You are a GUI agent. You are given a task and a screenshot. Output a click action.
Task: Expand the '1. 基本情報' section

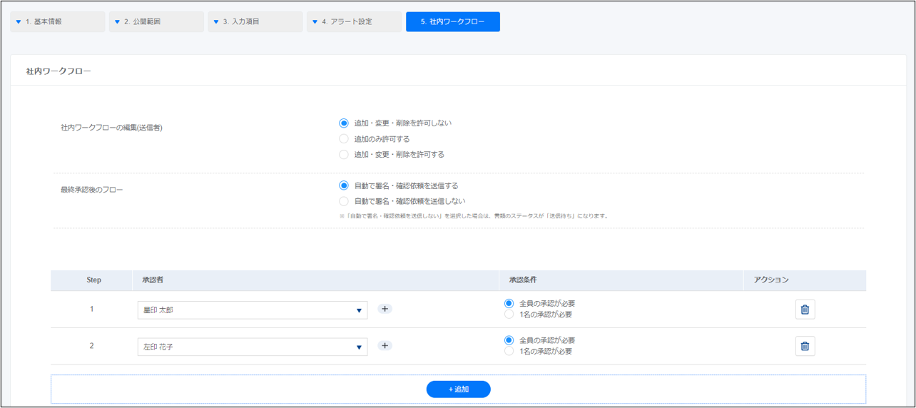coord(58,21)
